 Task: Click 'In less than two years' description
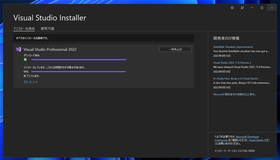pos(242,83)
